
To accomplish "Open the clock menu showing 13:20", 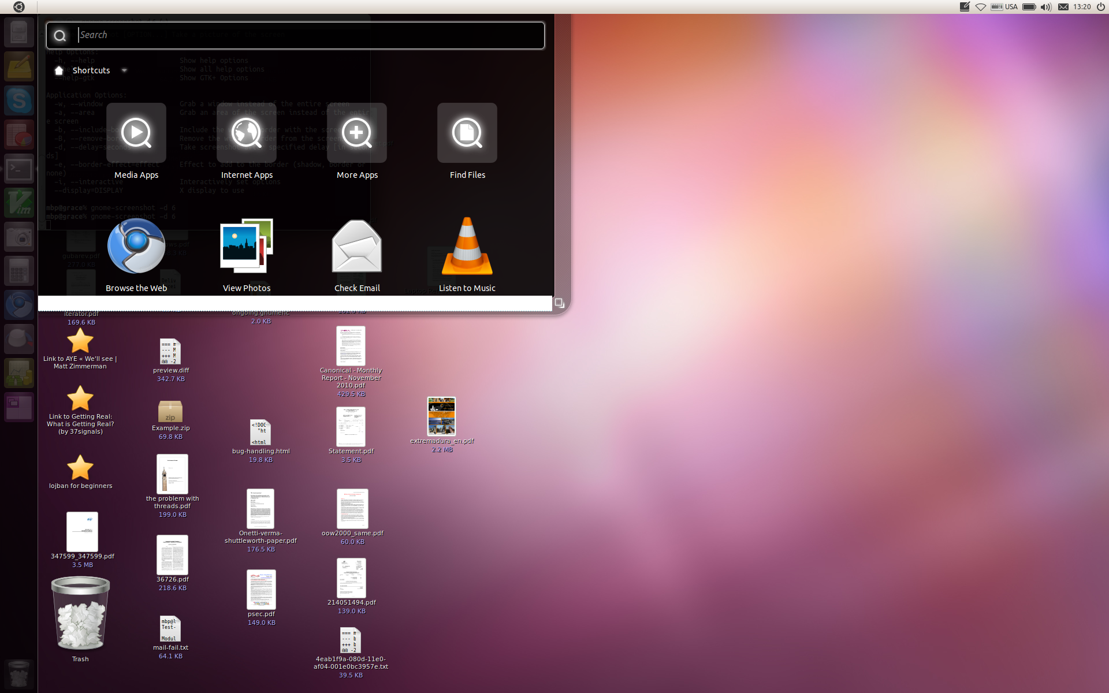I will pos(1082,7).
